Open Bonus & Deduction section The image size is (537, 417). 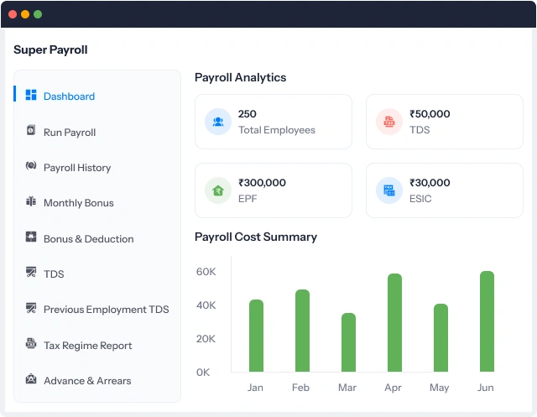pos(88,238)
